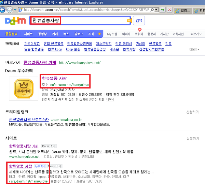This screenshot has height=184, width=205.
Task: Open the 한류열풍 사랑 우수카페 title
Action: point(54,78)
